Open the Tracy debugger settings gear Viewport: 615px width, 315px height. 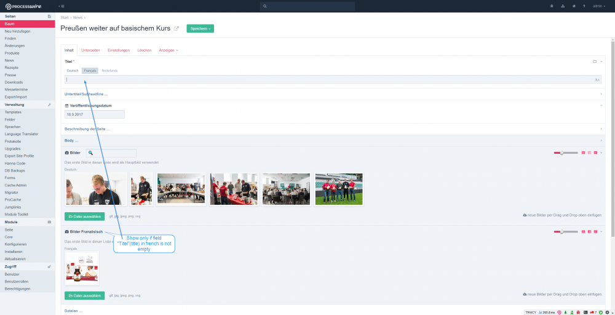click(x=607, y=312)
